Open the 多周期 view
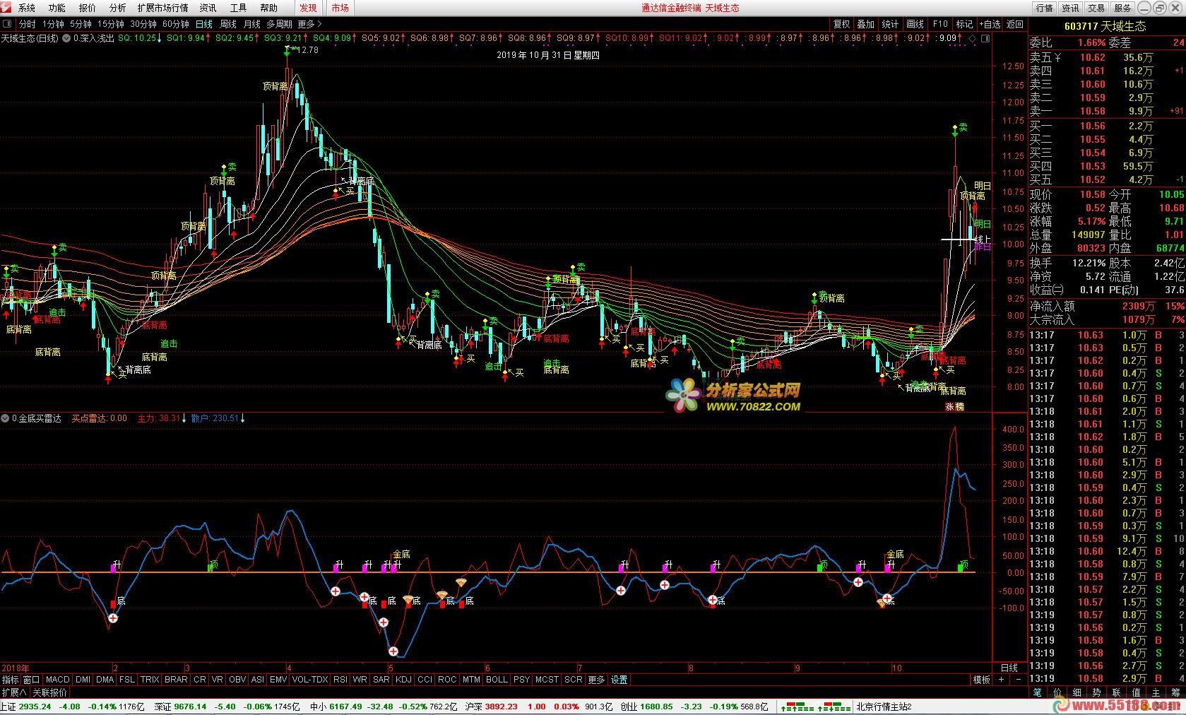The image size is (1186, 715). coord(279,24)
